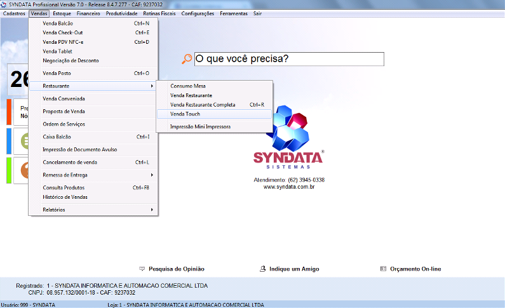Close the open Vendas menu
The width and height of the screenshot is (505, 308).
pyautogui.click(x=39, y=13)
